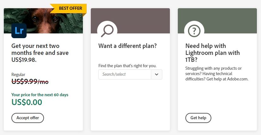The width and height of the screenshot is (261, 135).
Task: Focus the Search/select plan input field
Action: [125, 74]
